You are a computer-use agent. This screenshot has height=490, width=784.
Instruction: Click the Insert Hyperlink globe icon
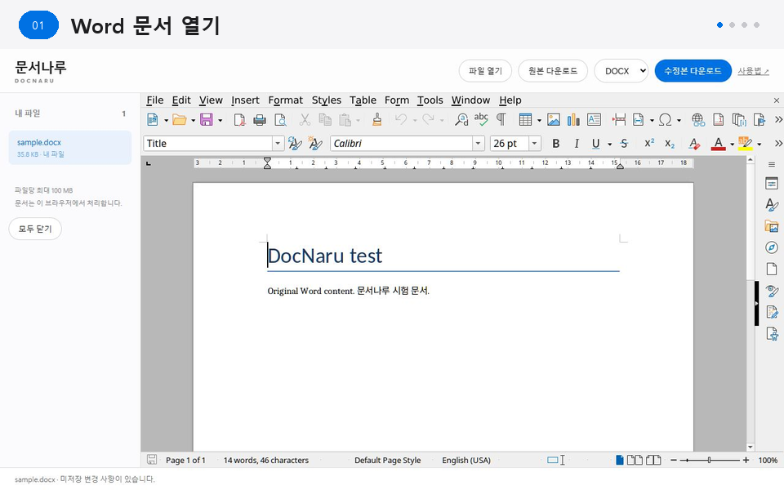pyautogui.click(x=698, y=119)
